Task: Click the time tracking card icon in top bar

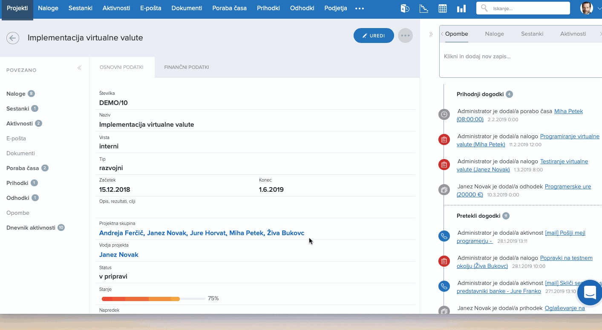Action: (x=405, y=9)
